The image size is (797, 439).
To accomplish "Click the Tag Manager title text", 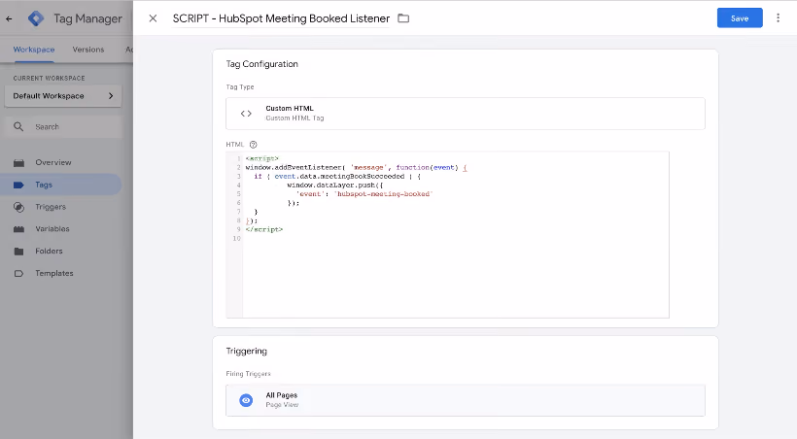I will pos(87,18).
